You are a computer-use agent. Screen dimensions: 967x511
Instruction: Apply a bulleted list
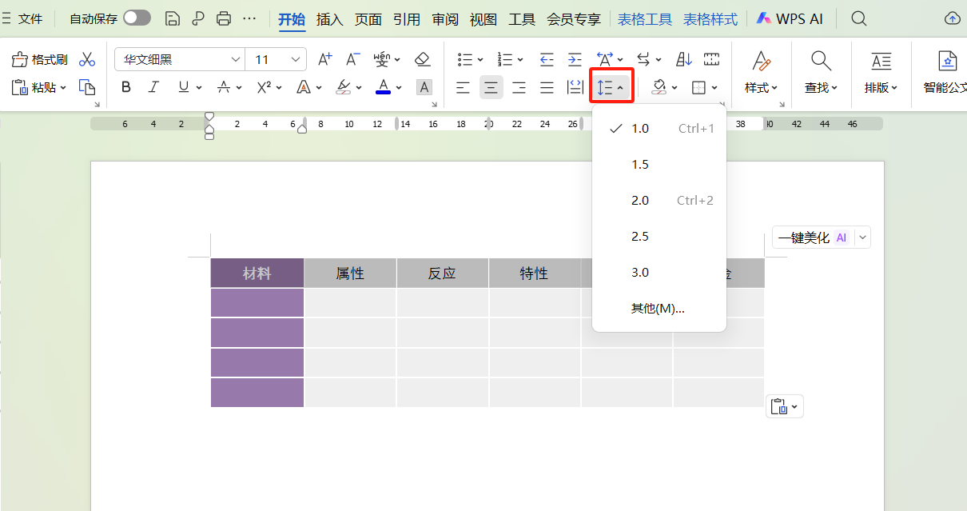(466, 58)
